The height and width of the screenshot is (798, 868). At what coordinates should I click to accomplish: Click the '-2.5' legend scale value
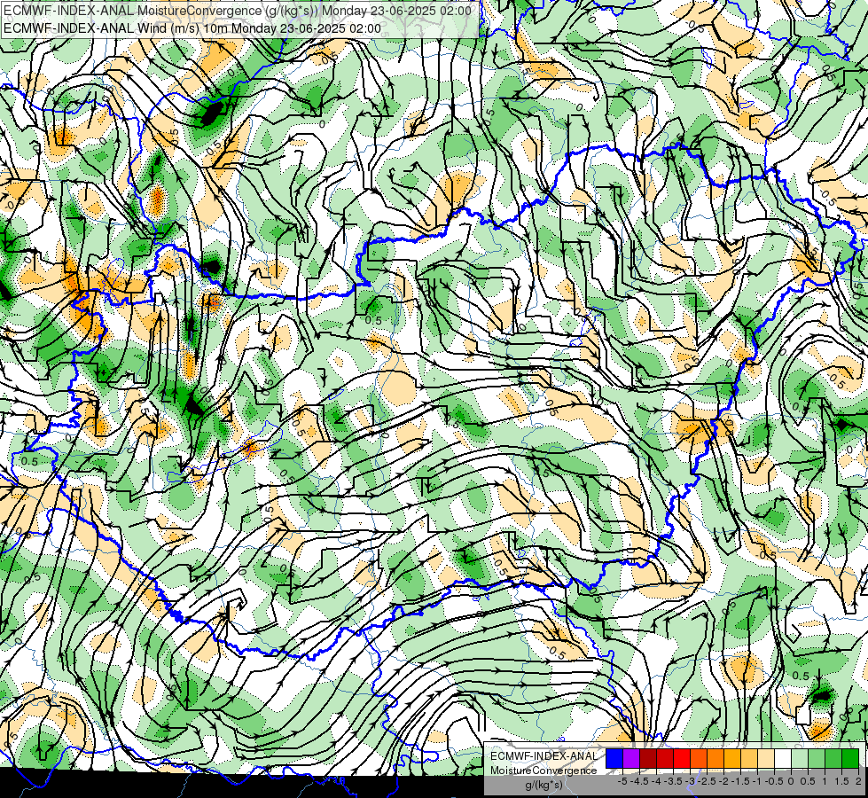[708, 781]
